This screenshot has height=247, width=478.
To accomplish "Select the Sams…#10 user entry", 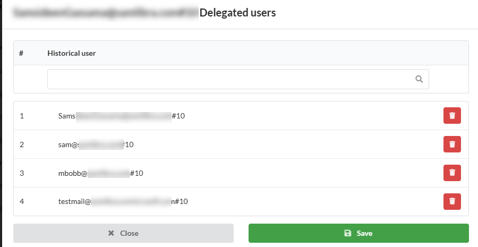I will (x=121, y=116).
